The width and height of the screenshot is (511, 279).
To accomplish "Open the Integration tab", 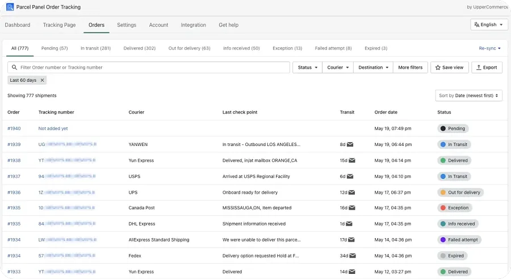I will click(x=193, y=25).
